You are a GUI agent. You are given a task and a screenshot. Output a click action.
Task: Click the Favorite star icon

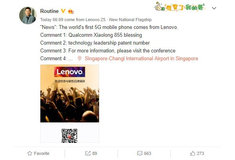click(30, 153)
